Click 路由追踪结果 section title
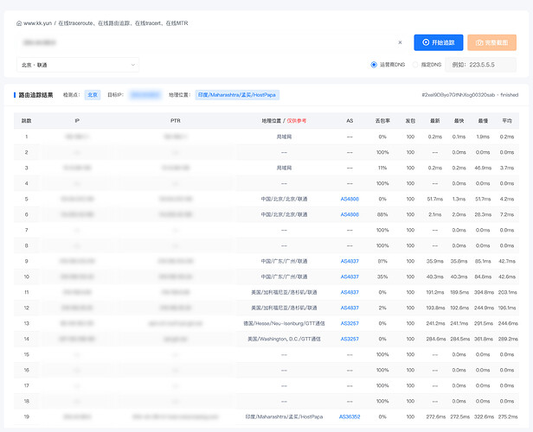The height and width of the screenshot is (432, 533). coord(35,95)
